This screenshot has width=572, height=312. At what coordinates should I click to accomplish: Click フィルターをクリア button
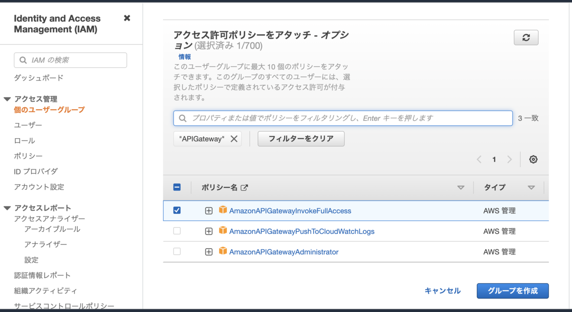tap(301, 139)
